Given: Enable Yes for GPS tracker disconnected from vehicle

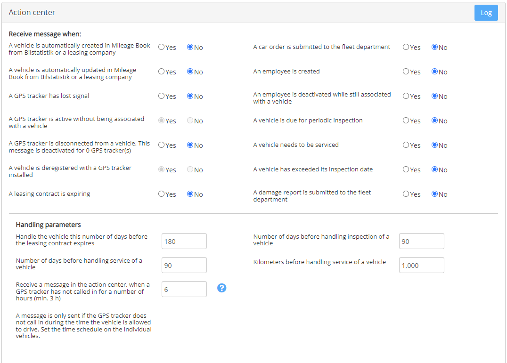Looking at the screenshot, I should pyautogui.click(x=161, y=145).
